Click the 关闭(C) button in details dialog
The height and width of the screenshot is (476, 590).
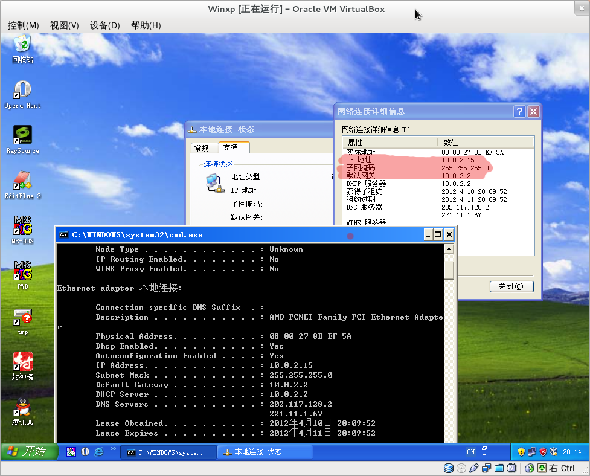point(511,286)
